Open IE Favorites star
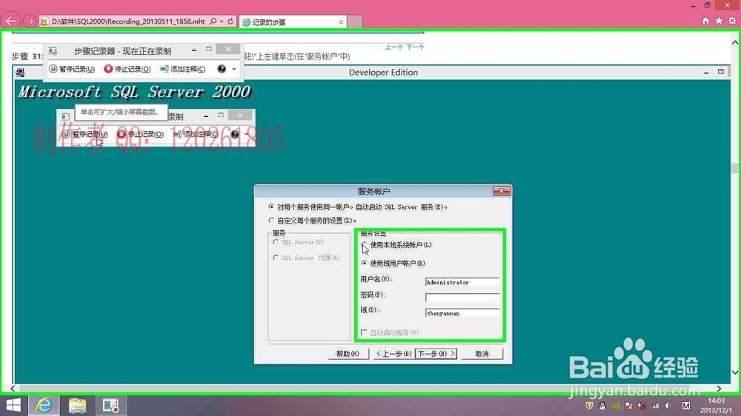Screen dimensions: 741x416 point(719,21)
